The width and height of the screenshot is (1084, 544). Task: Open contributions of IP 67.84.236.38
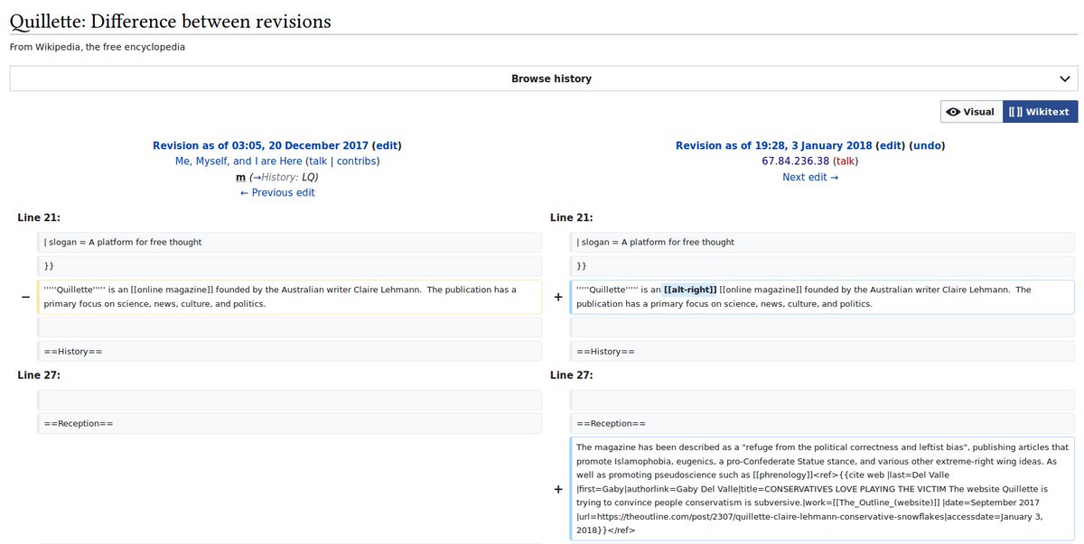coord(795,161)
